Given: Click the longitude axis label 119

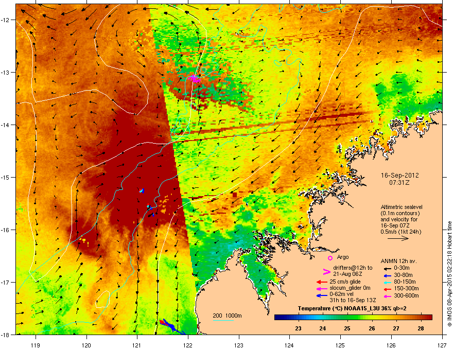Looking at the screenshot, I should (36, 345).
